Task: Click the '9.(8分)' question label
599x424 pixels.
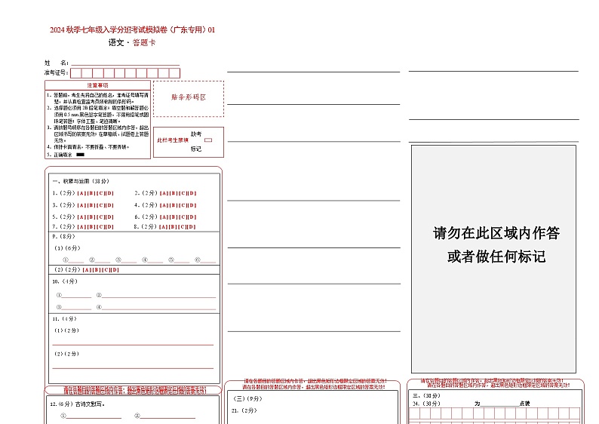Action: [64, 236]
